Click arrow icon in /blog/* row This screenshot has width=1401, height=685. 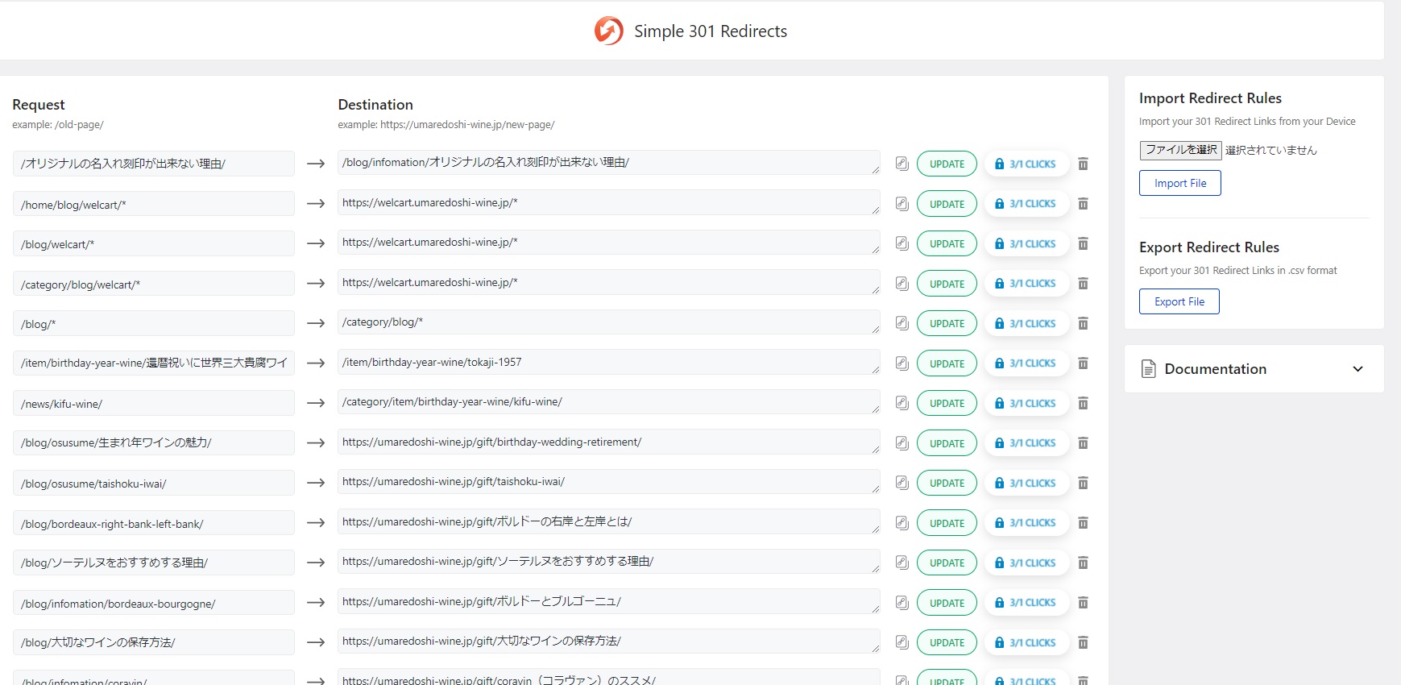point(316,323)
